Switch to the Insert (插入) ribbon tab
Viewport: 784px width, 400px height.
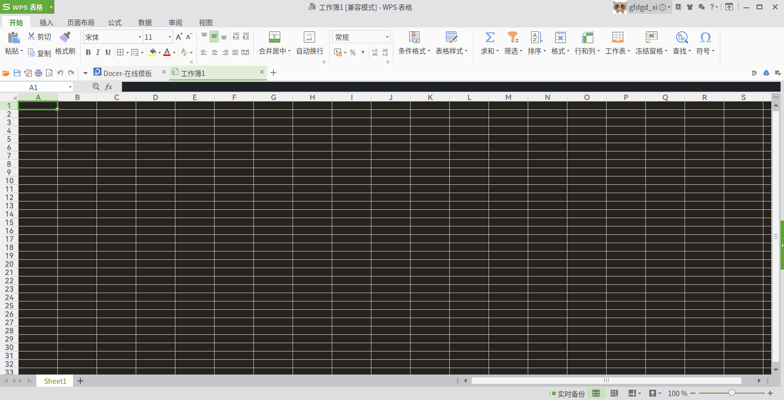pos(46,23)
